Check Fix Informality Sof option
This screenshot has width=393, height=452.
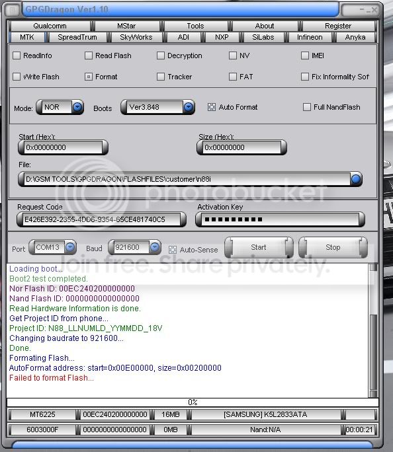305,77
